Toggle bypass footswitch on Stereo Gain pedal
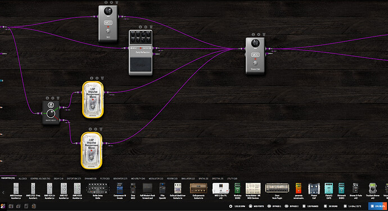388x211 pixels. [x=255, y=64]
